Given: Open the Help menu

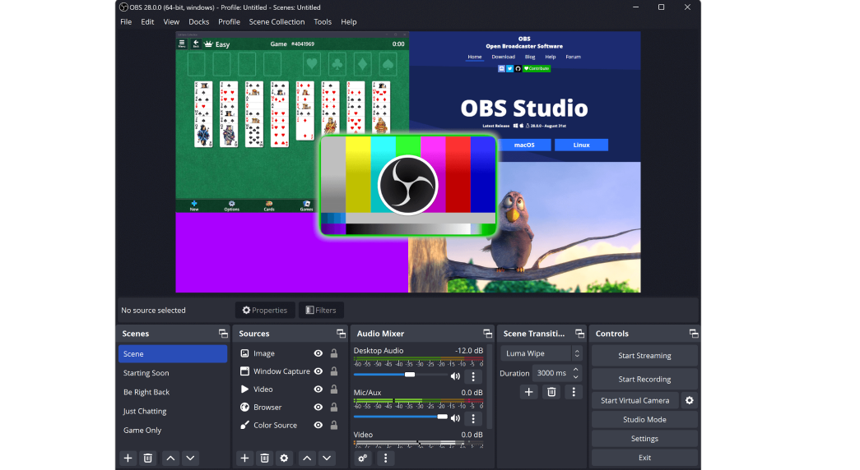Looking at the screenshot, I should coord(349,22).
